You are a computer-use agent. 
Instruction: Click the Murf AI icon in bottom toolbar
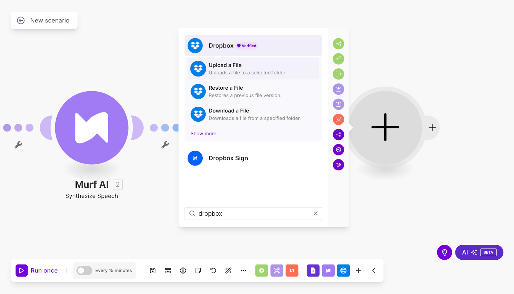pos(328,270)
